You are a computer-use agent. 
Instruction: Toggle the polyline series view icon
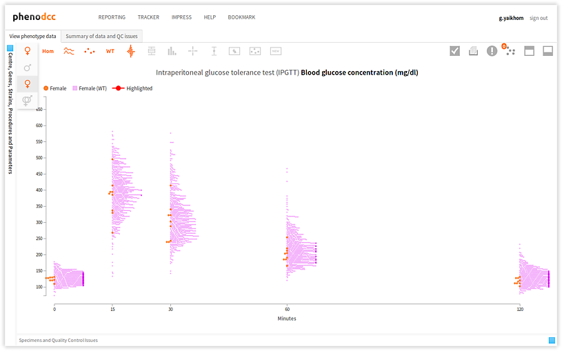(69, 51)
